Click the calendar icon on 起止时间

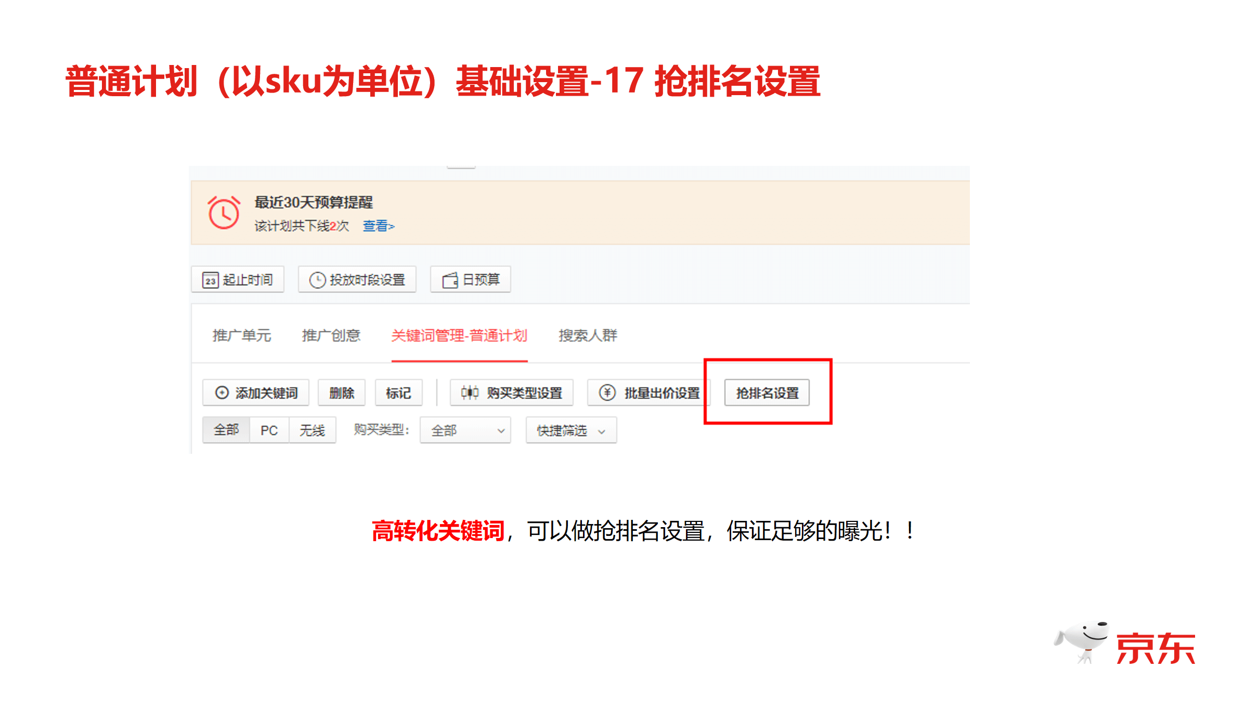[210, 280]
